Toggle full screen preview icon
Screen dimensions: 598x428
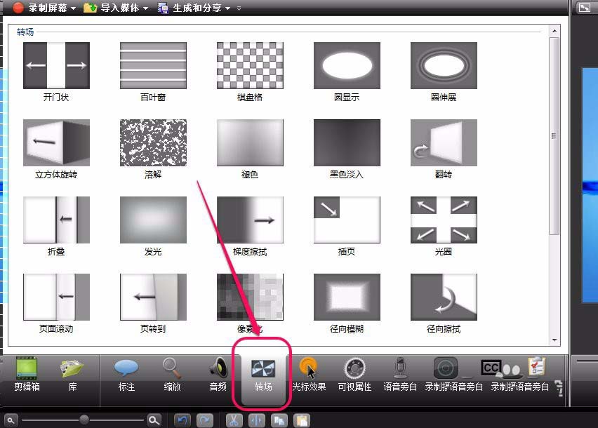[x=584, y=7]
